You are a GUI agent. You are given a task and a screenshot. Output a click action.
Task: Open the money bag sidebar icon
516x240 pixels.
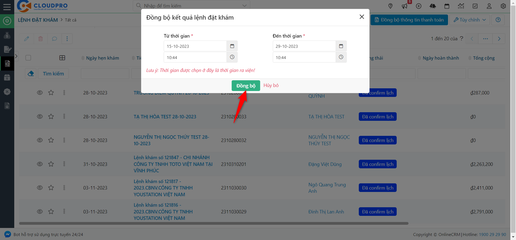pos(7,35)
